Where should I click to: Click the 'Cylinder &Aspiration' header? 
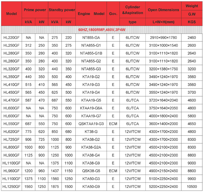133,10
